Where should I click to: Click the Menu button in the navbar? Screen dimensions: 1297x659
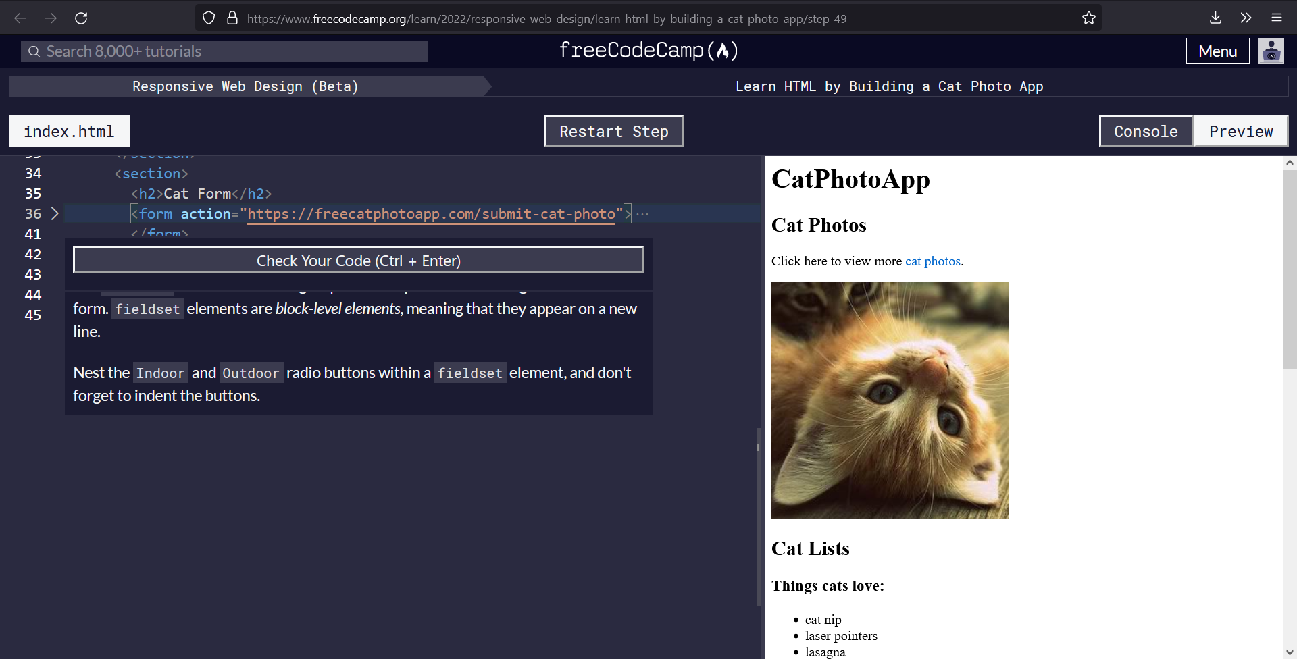(1217, 51)
